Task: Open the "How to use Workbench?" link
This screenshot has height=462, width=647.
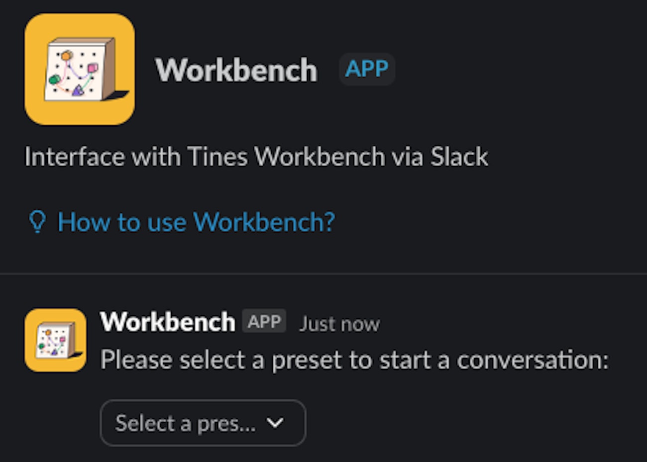Action: 196,222
